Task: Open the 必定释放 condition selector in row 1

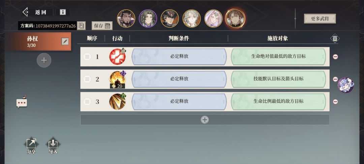Action: [x=179, y=56]
